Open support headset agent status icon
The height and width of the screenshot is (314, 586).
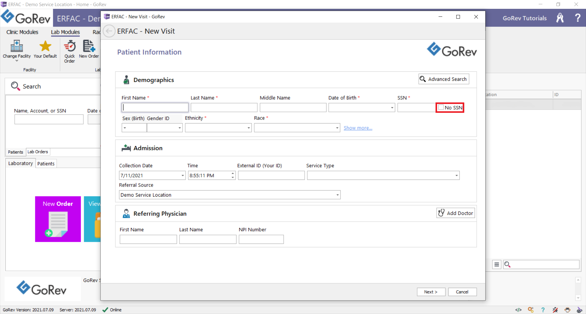pyautogui.click(x=567, y=310)
